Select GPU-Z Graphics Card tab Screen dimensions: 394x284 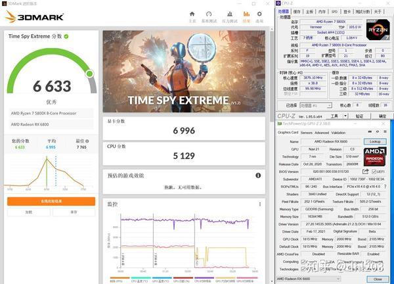pos(288,132)
